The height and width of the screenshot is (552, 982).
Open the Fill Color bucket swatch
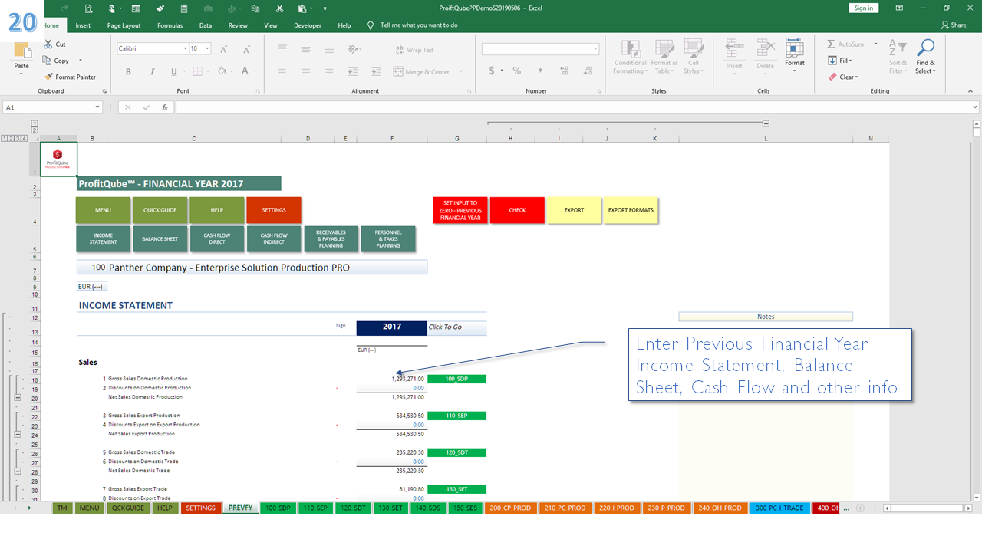221,71
